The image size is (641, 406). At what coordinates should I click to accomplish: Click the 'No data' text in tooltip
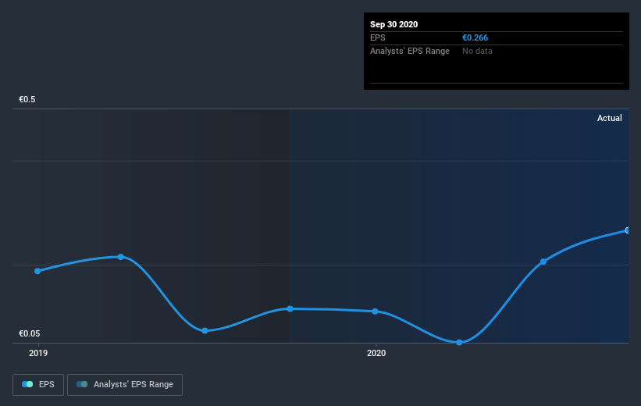(x=477, y=51)
